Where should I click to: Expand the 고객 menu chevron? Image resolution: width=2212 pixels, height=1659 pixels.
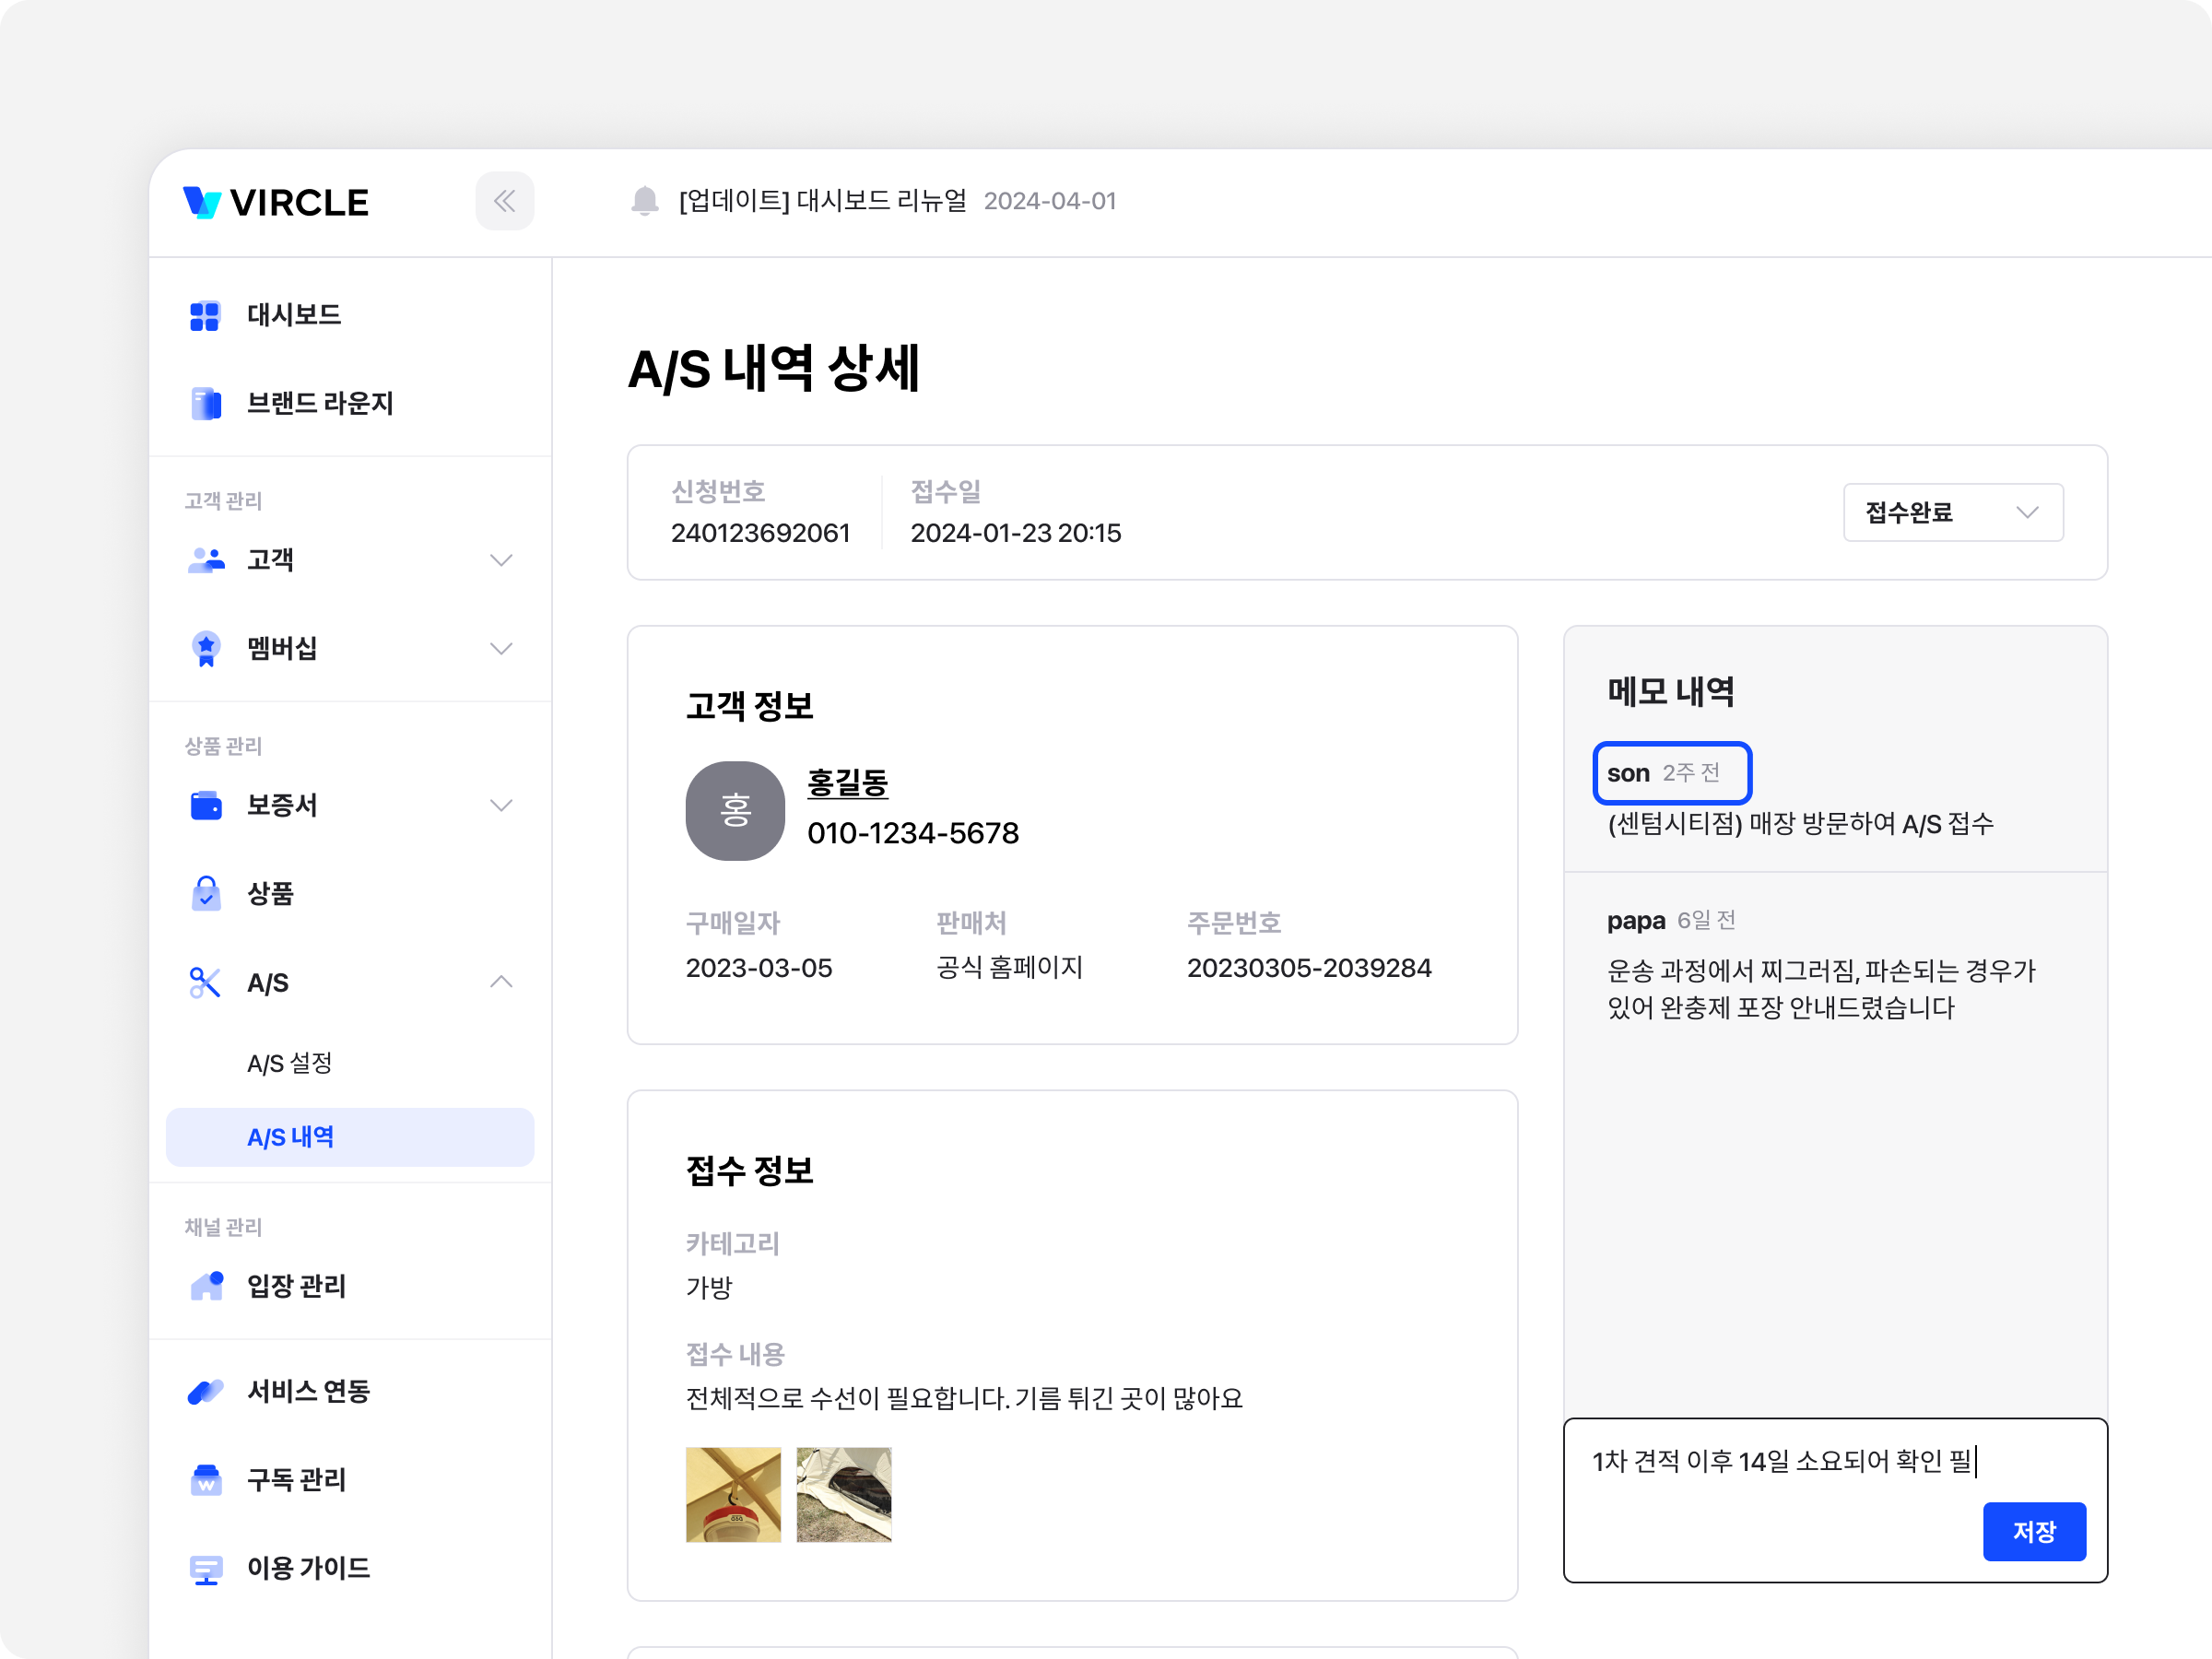(x=501, y=560)
